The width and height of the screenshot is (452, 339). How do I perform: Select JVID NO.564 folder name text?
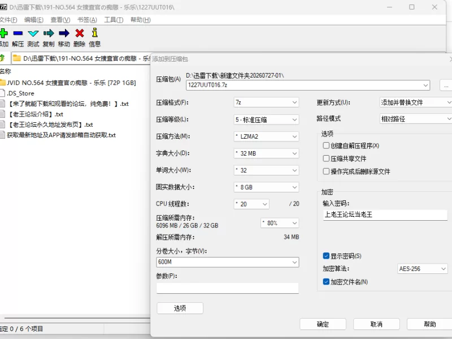[71, 83]
